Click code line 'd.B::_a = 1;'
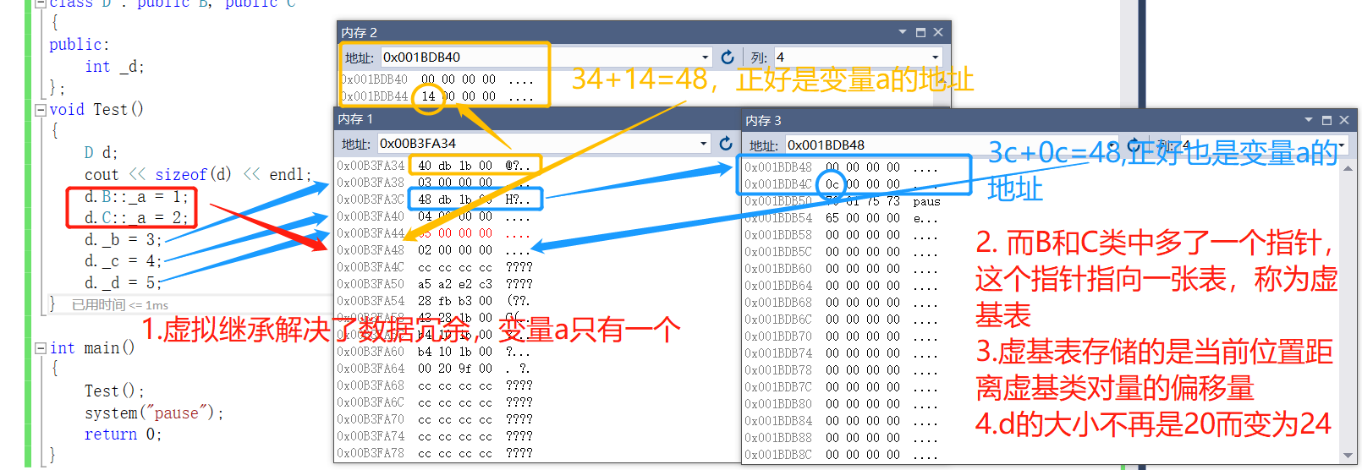 (135, 197)
